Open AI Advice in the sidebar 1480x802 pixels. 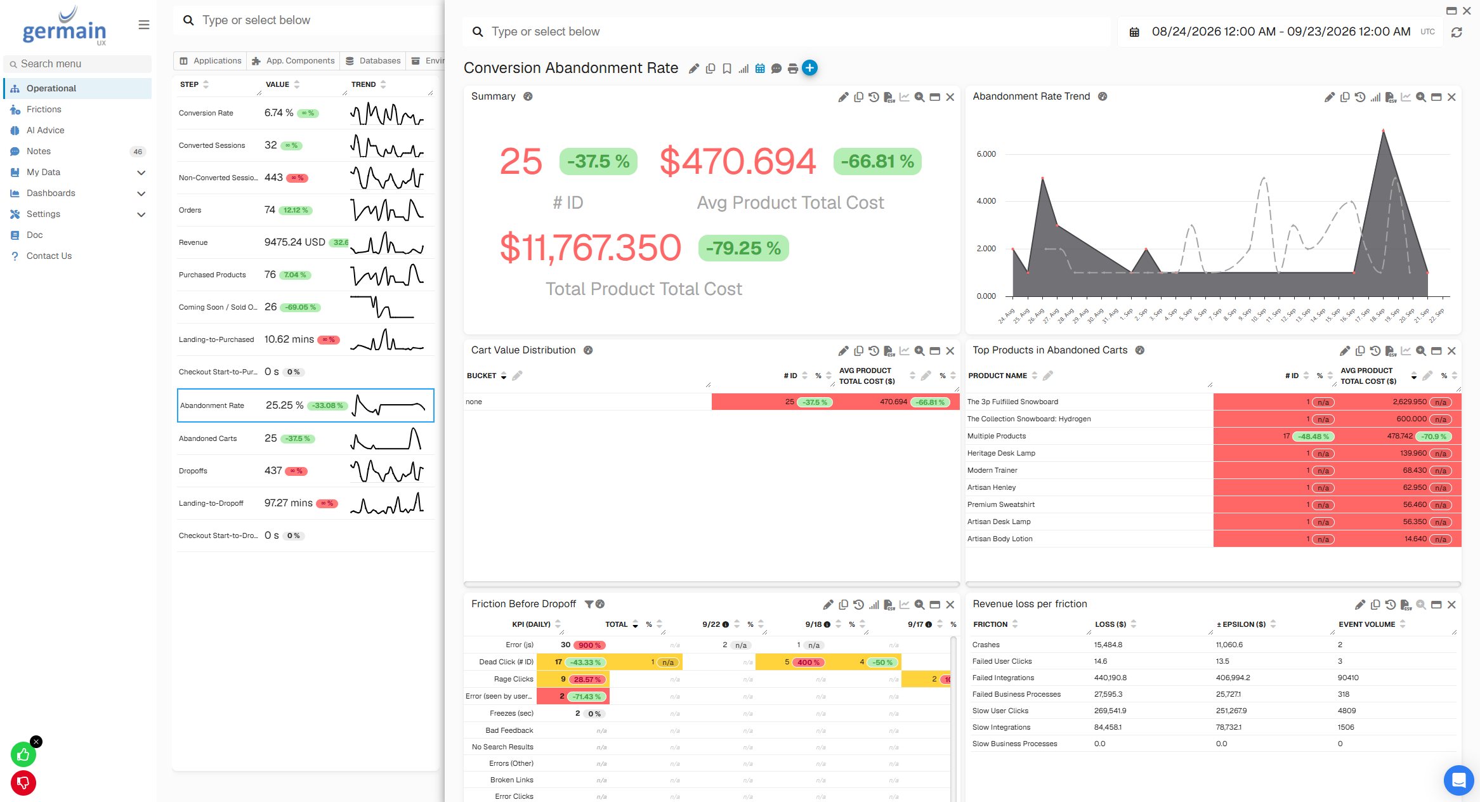(x=78, y=130)
